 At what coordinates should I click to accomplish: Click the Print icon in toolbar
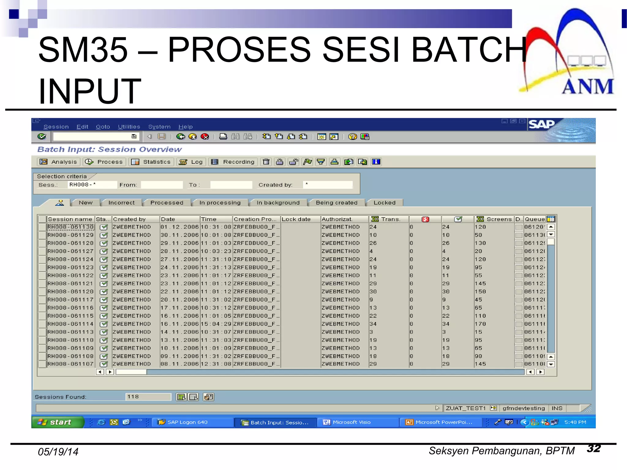[223, 136]
